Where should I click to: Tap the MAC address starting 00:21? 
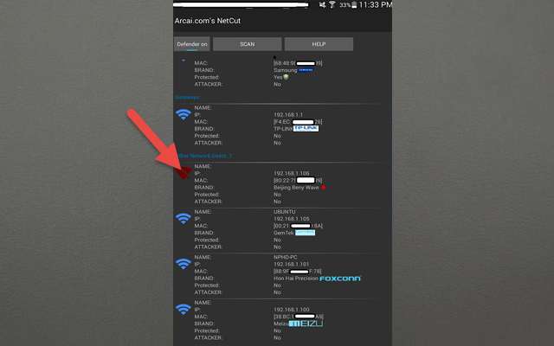(x=298, y=226)
